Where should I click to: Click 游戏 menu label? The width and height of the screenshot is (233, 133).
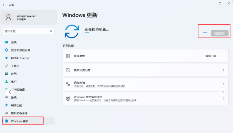pyautogui.click(x=14, y=98)
